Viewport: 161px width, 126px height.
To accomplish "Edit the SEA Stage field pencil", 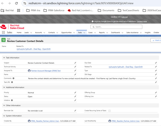I will click(156, 74).
